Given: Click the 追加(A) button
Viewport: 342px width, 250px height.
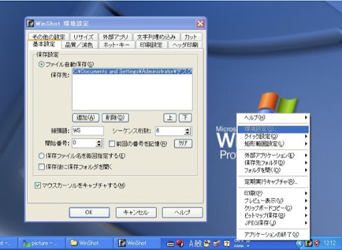Looking at the screenshot, I should pyautogui.click(x=85, y=117).
